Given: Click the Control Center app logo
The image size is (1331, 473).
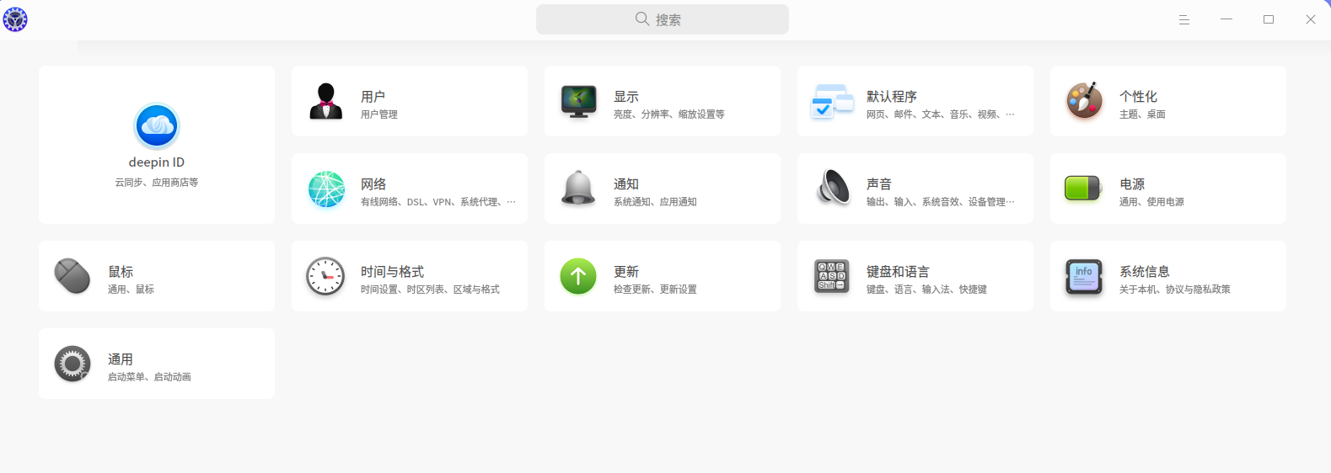Looking at the screenshot, I should [15, 19].
